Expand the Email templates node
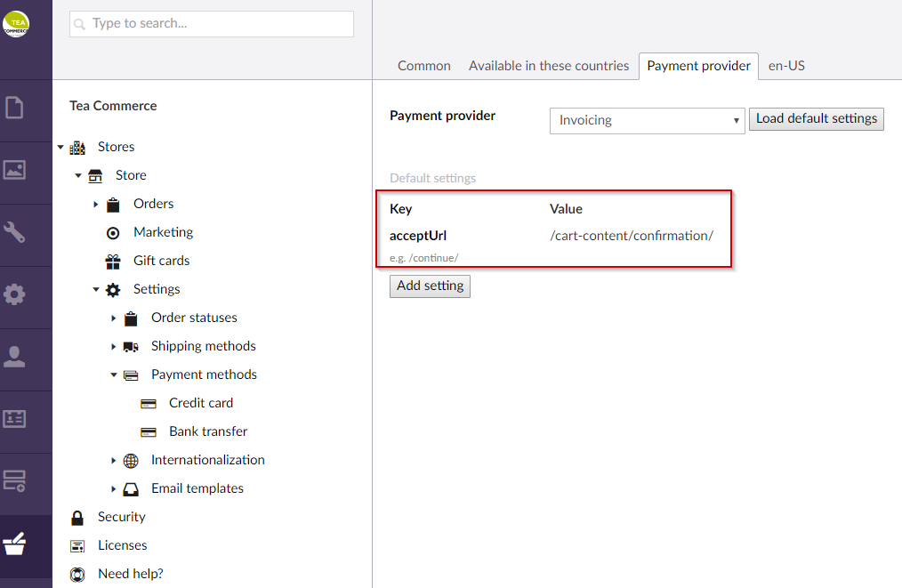 [114, 489]
